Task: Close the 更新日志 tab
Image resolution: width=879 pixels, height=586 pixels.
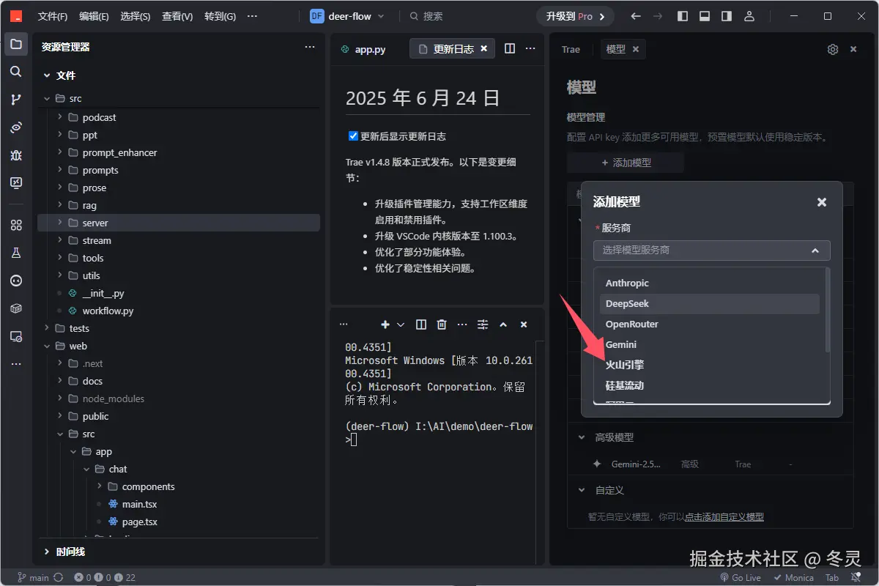Action: 484,49
